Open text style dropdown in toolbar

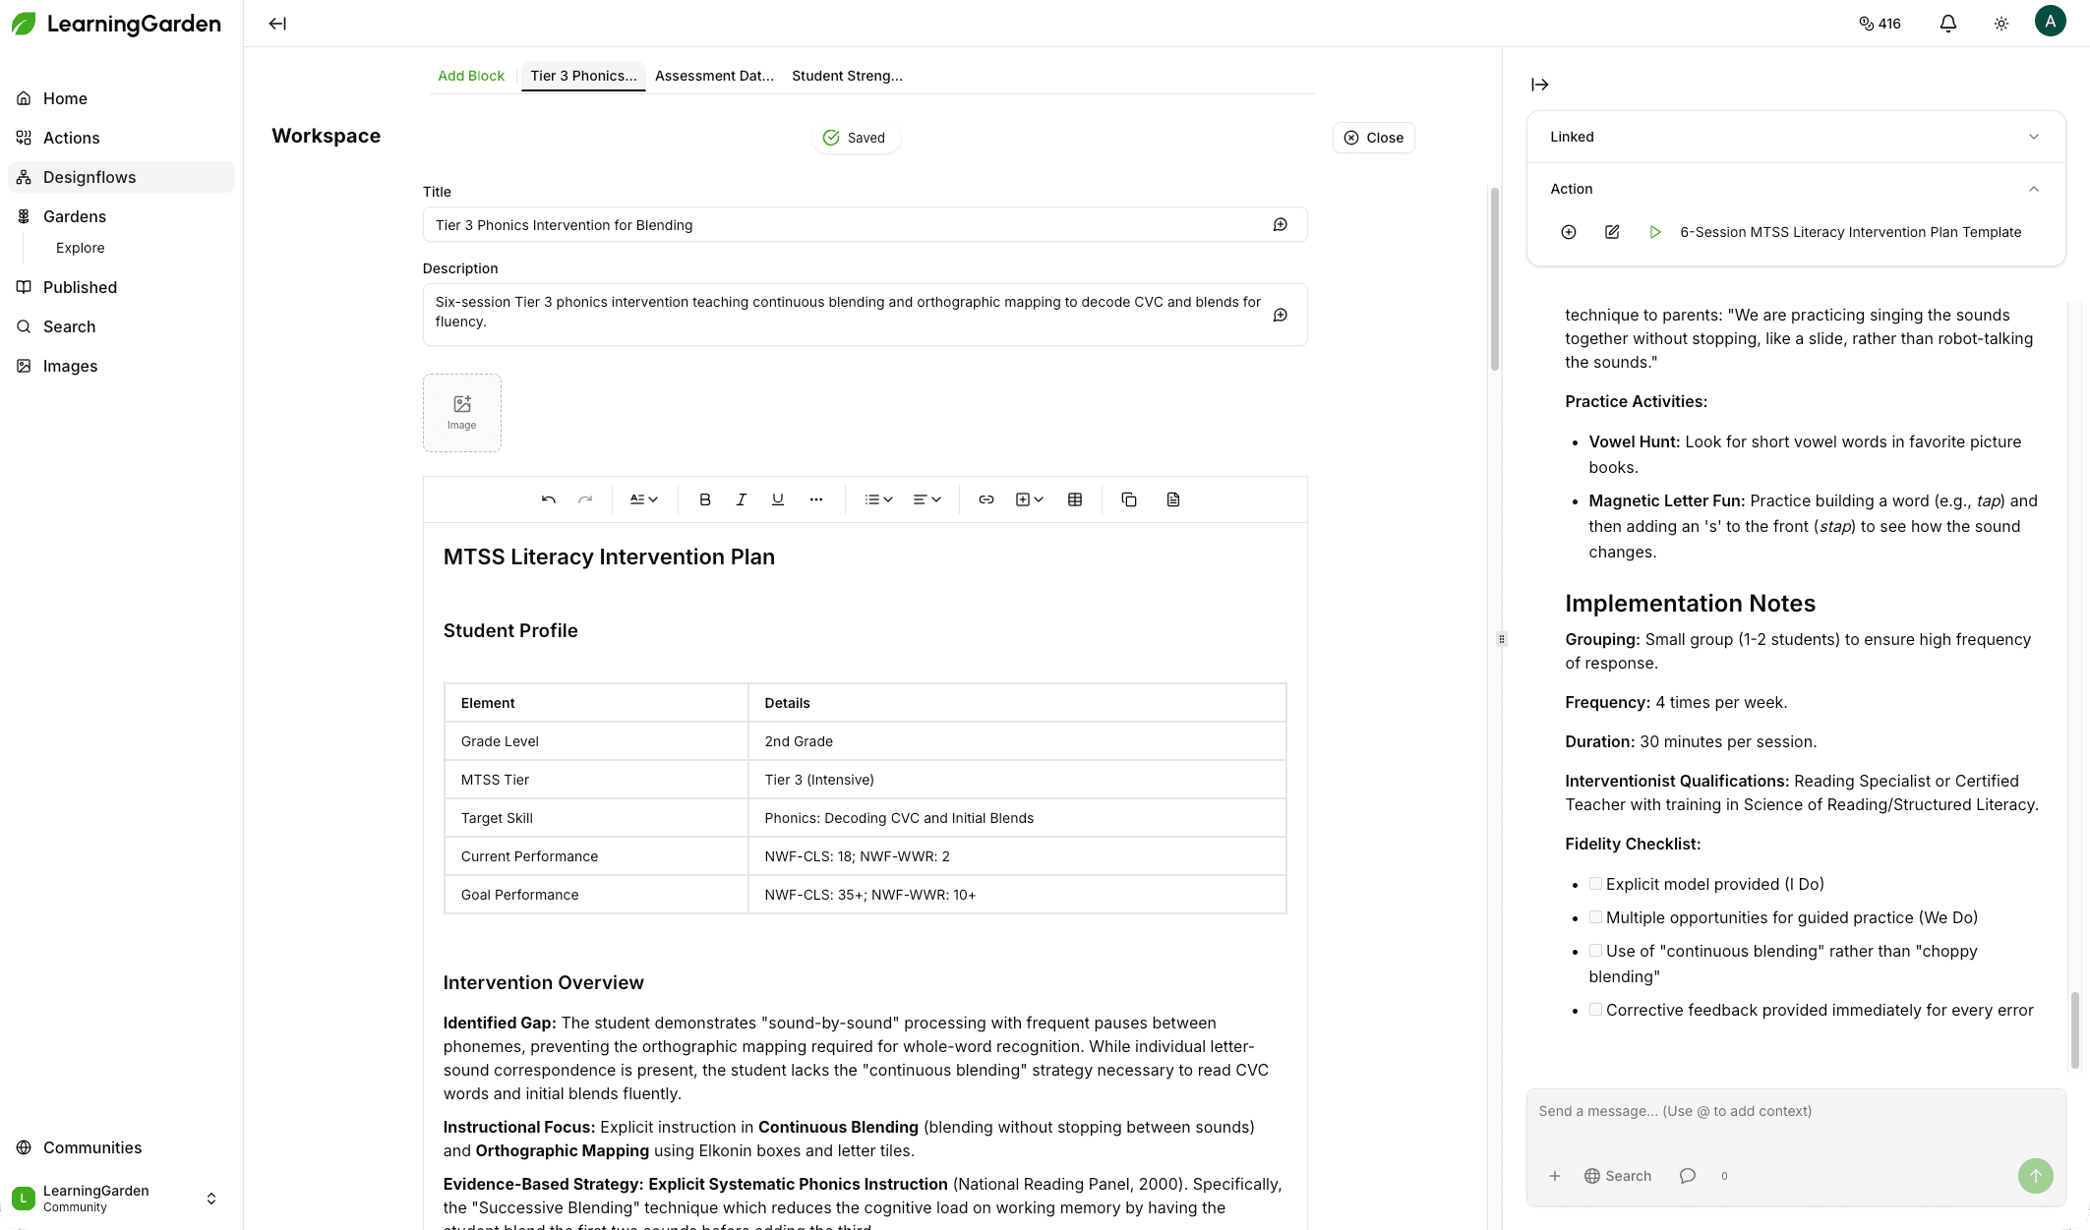[643, 499]
